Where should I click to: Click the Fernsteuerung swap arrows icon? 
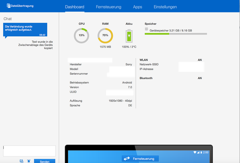(127, 159)
